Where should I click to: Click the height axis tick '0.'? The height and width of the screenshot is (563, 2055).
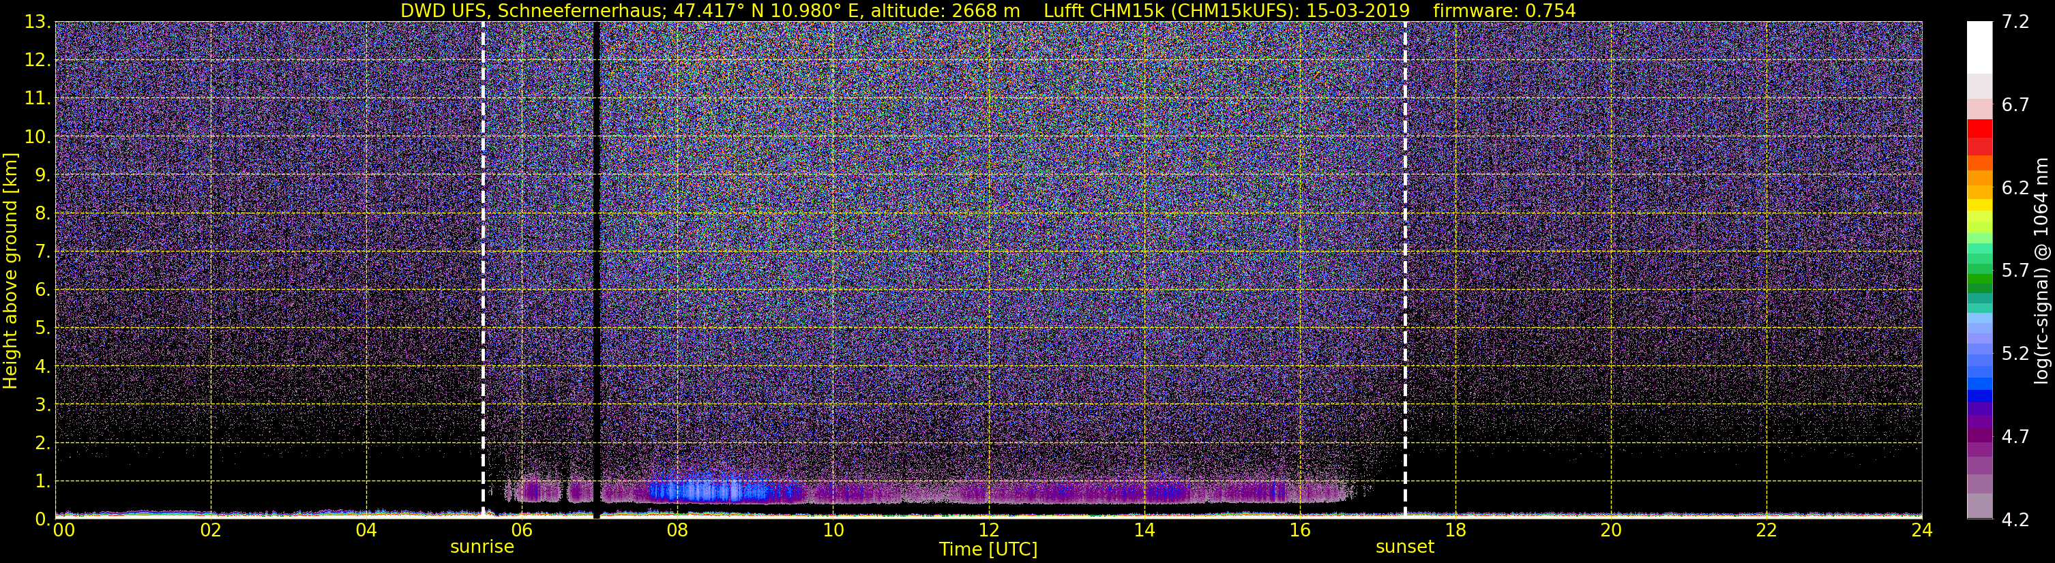pos(42,519)
